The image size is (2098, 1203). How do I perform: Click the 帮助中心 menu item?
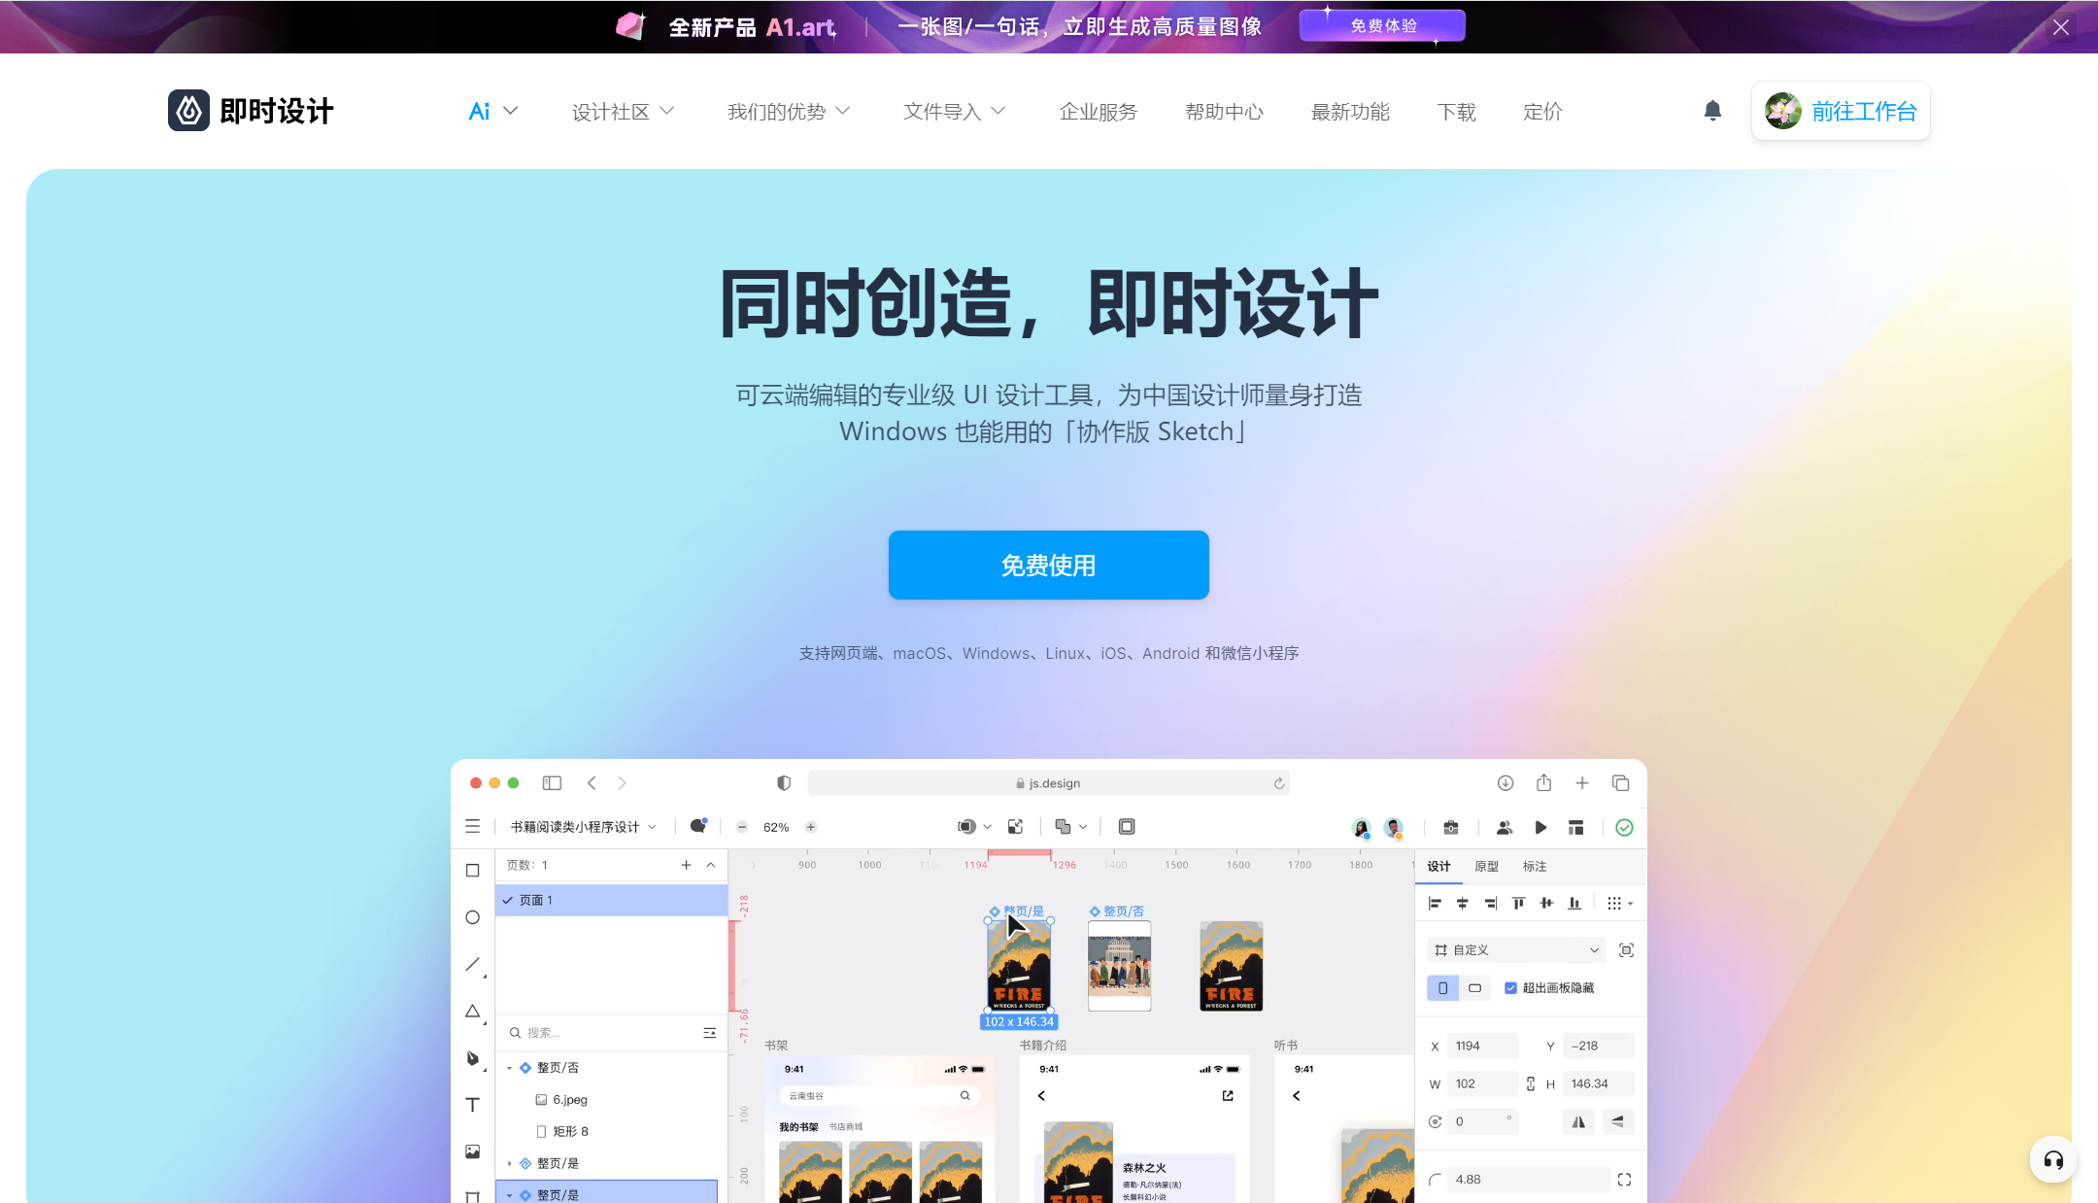point(1224,111)
